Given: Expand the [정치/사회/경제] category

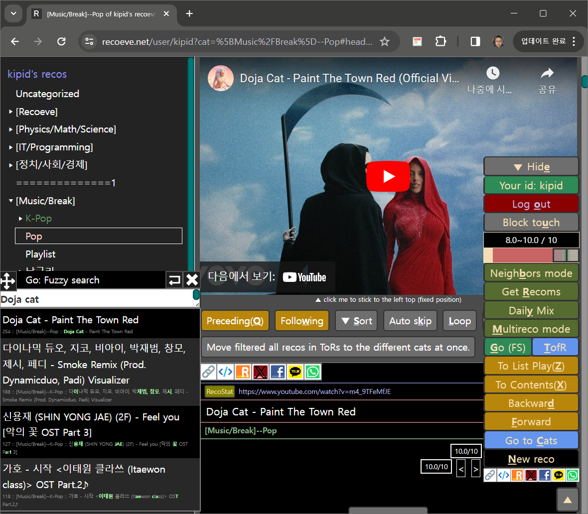Looking at the screenshot, I should pyautogui.click(x=11, y=164).
